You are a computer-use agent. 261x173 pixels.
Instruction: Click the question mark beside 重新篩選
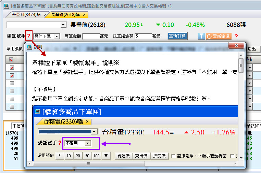(x=236, y=36)
